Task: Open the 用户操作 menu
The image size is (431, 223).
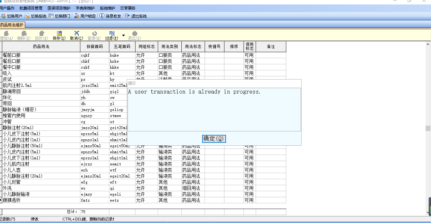Action: [7, 8]
